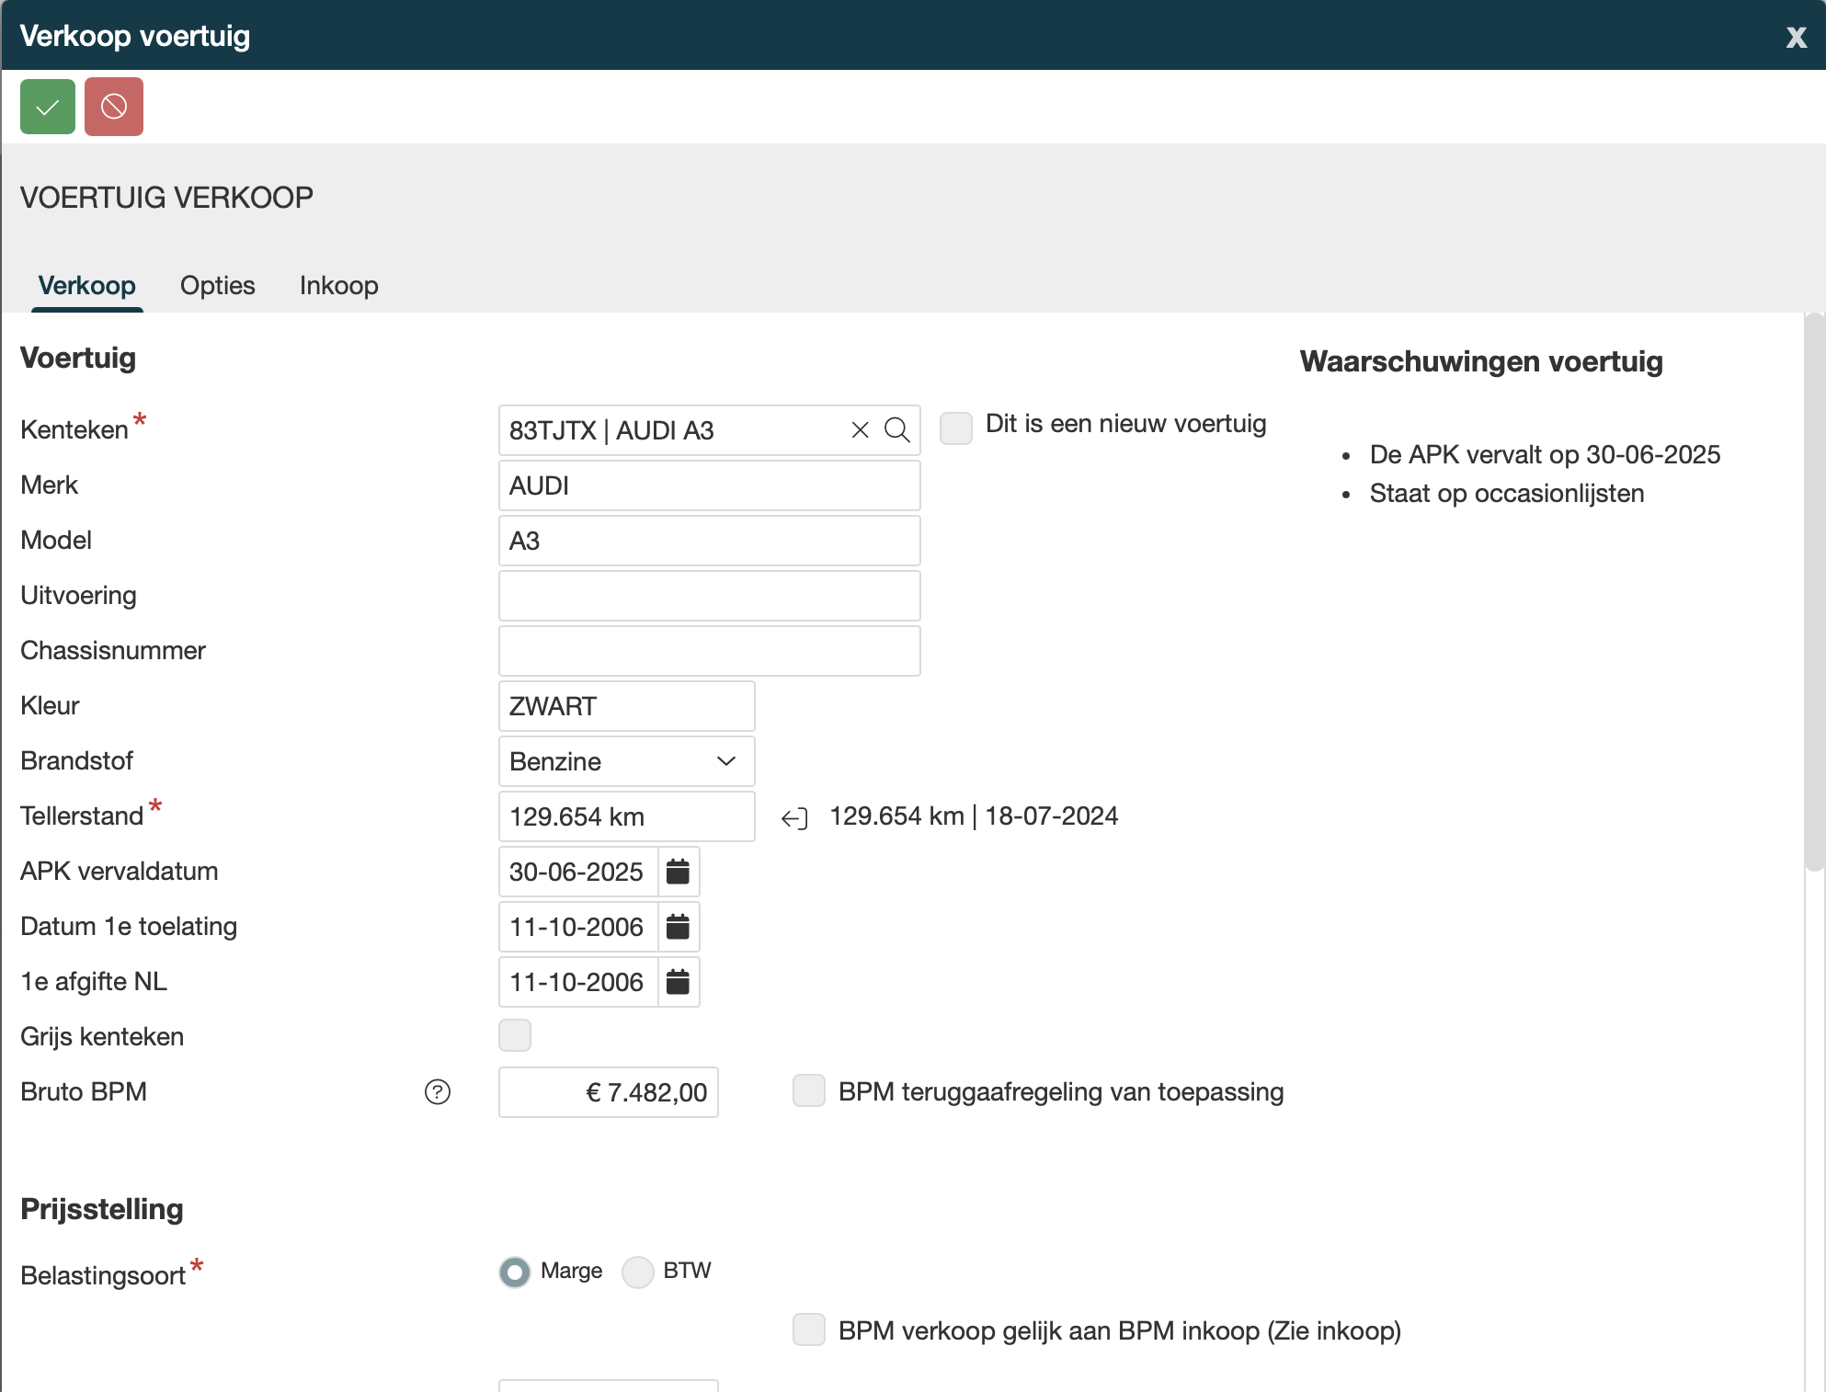Click the Bruto BPM help question icon
This screenshot has height=1392, width=1826.
[438, 1092]
